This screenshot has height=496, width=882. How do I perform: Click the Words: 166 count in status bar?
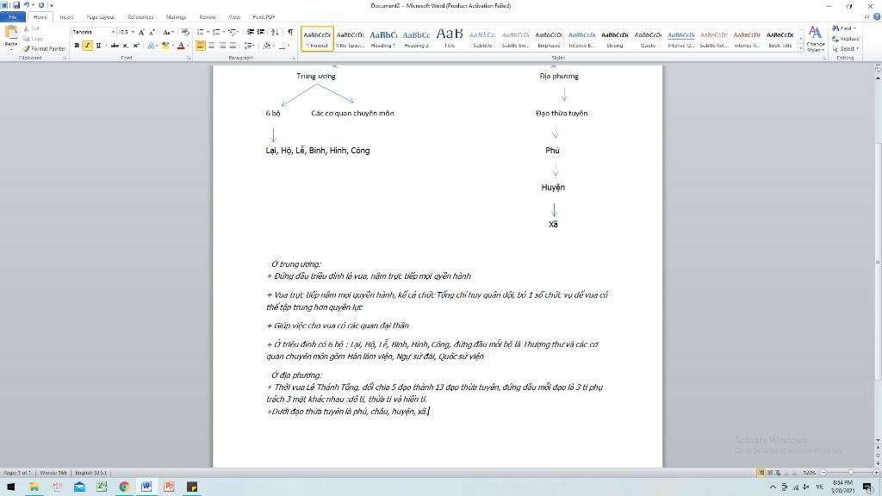53,473
